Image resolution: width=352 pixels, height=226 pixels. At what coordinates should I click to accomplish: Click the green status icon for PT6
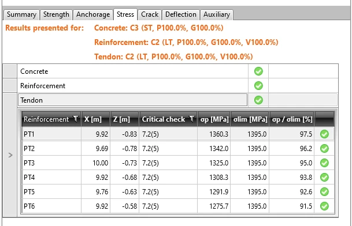point(324,206)
